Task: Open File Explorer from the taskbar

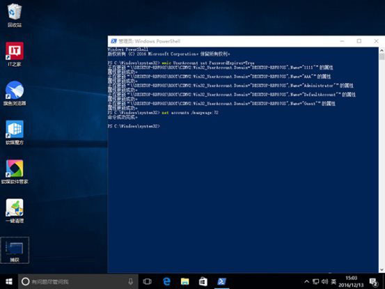Action: pos(184,281)
